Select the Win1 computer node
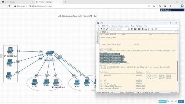Viewport: 185px width, 104px height. (10, 50)
